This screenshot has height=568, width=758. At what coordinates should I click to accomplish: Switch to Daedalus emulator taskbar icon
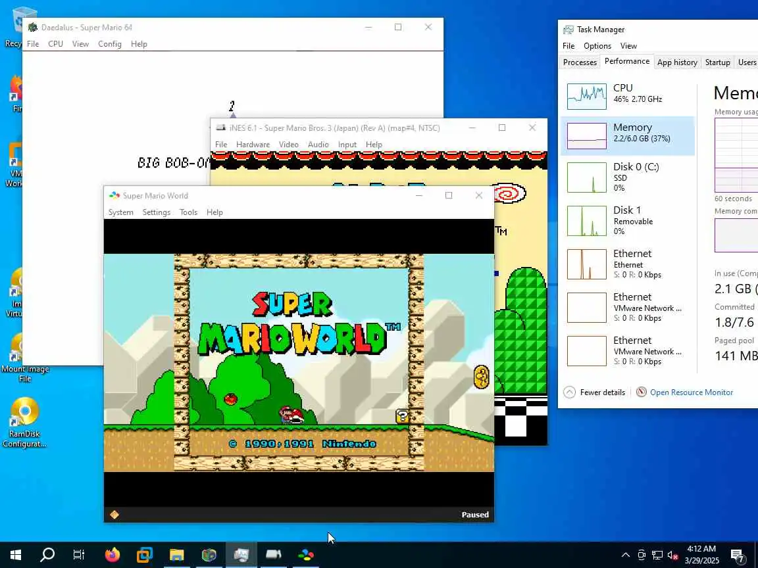(x=209, y=555)
